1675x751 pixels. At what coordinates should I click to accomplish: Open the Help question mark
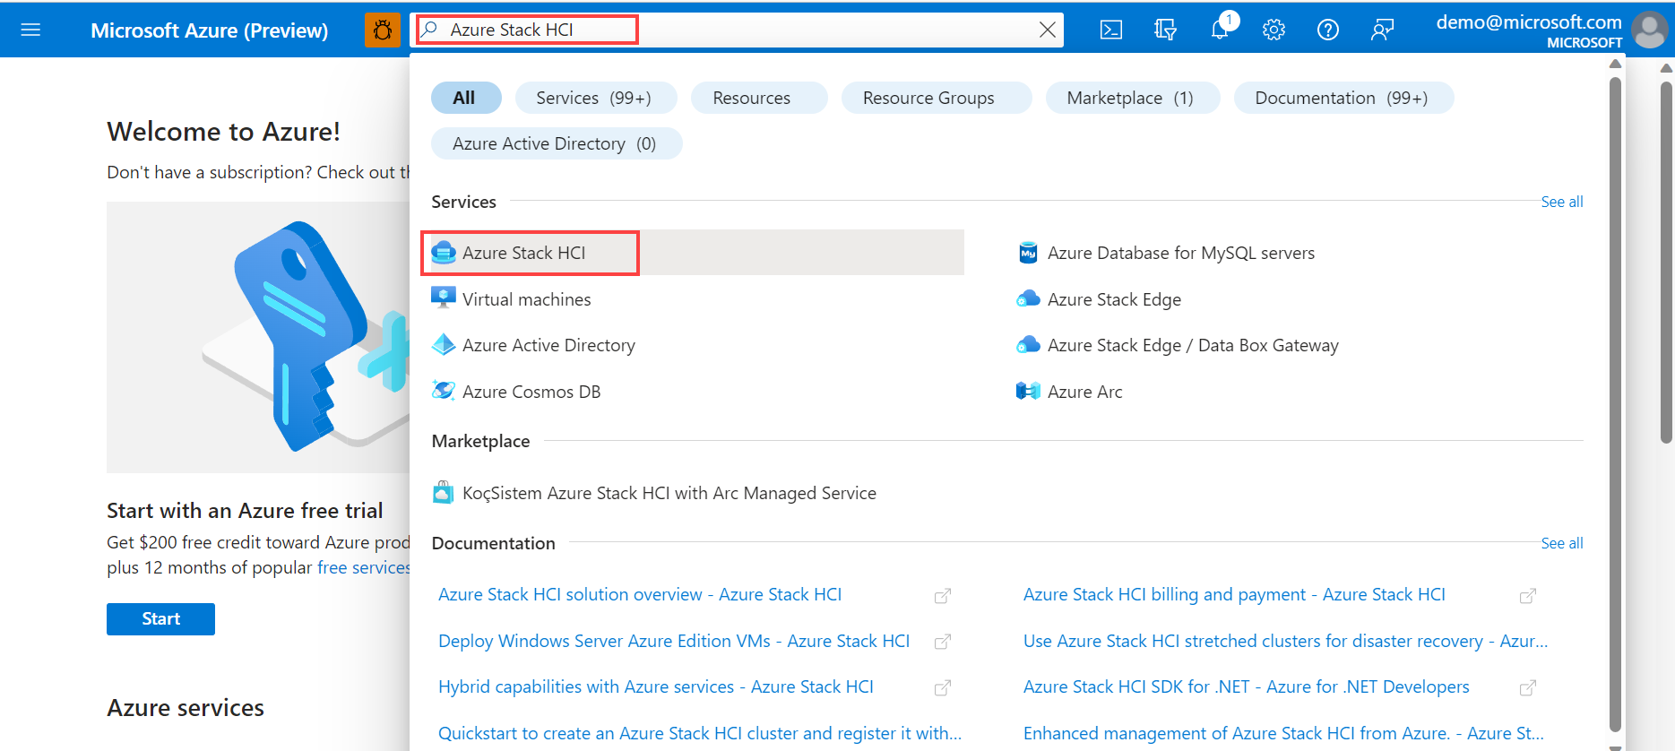(1328, 30)
